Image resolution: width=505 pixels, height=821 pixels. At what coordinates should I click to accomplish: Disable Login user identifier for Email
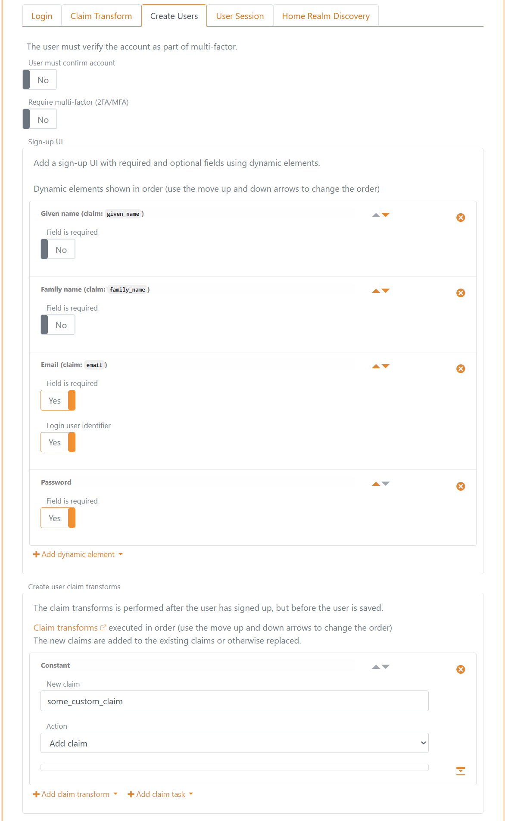click(x=58, y=442)
